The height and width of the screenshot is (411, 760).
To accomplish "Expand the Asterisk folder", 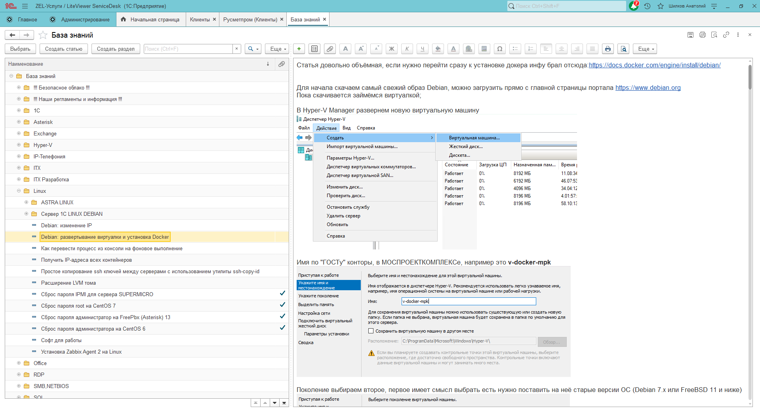I will (19, 122).
